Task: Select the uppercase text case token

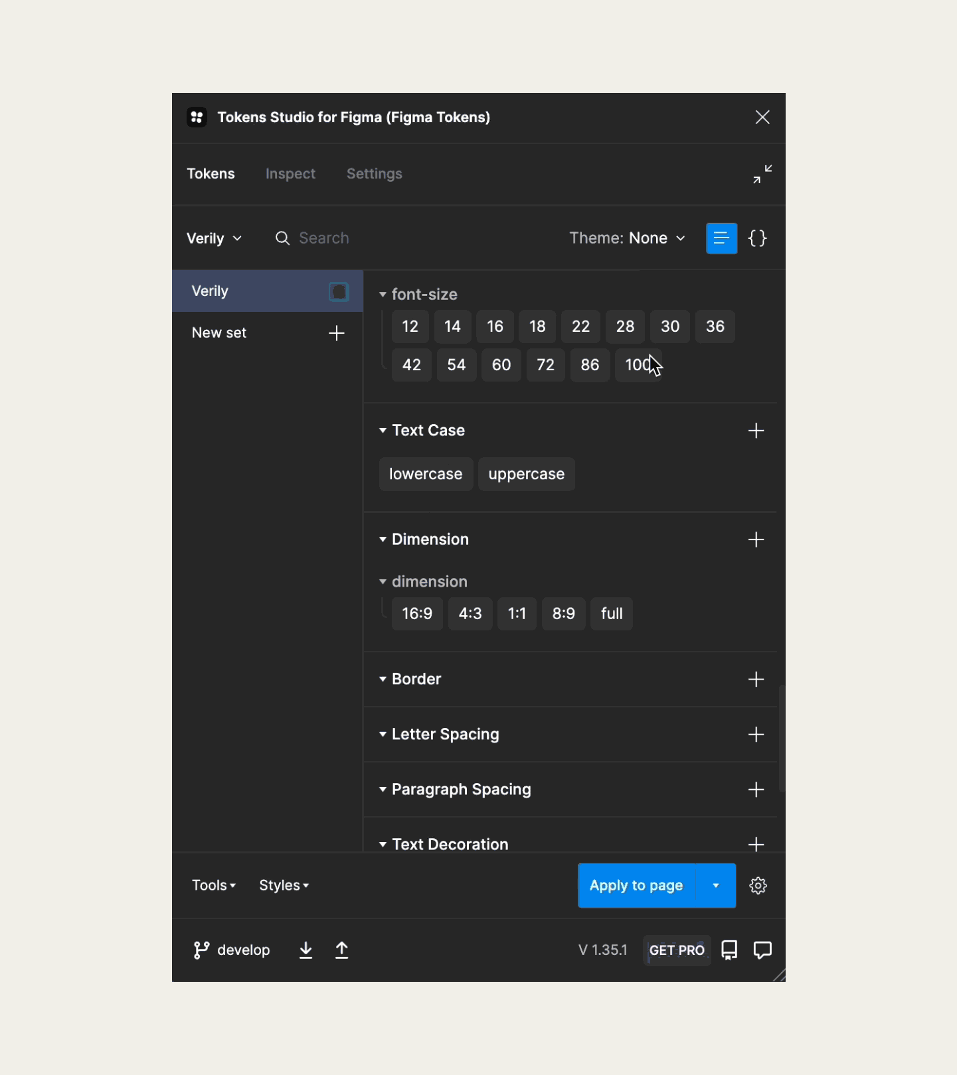Action: click(527, 474)
